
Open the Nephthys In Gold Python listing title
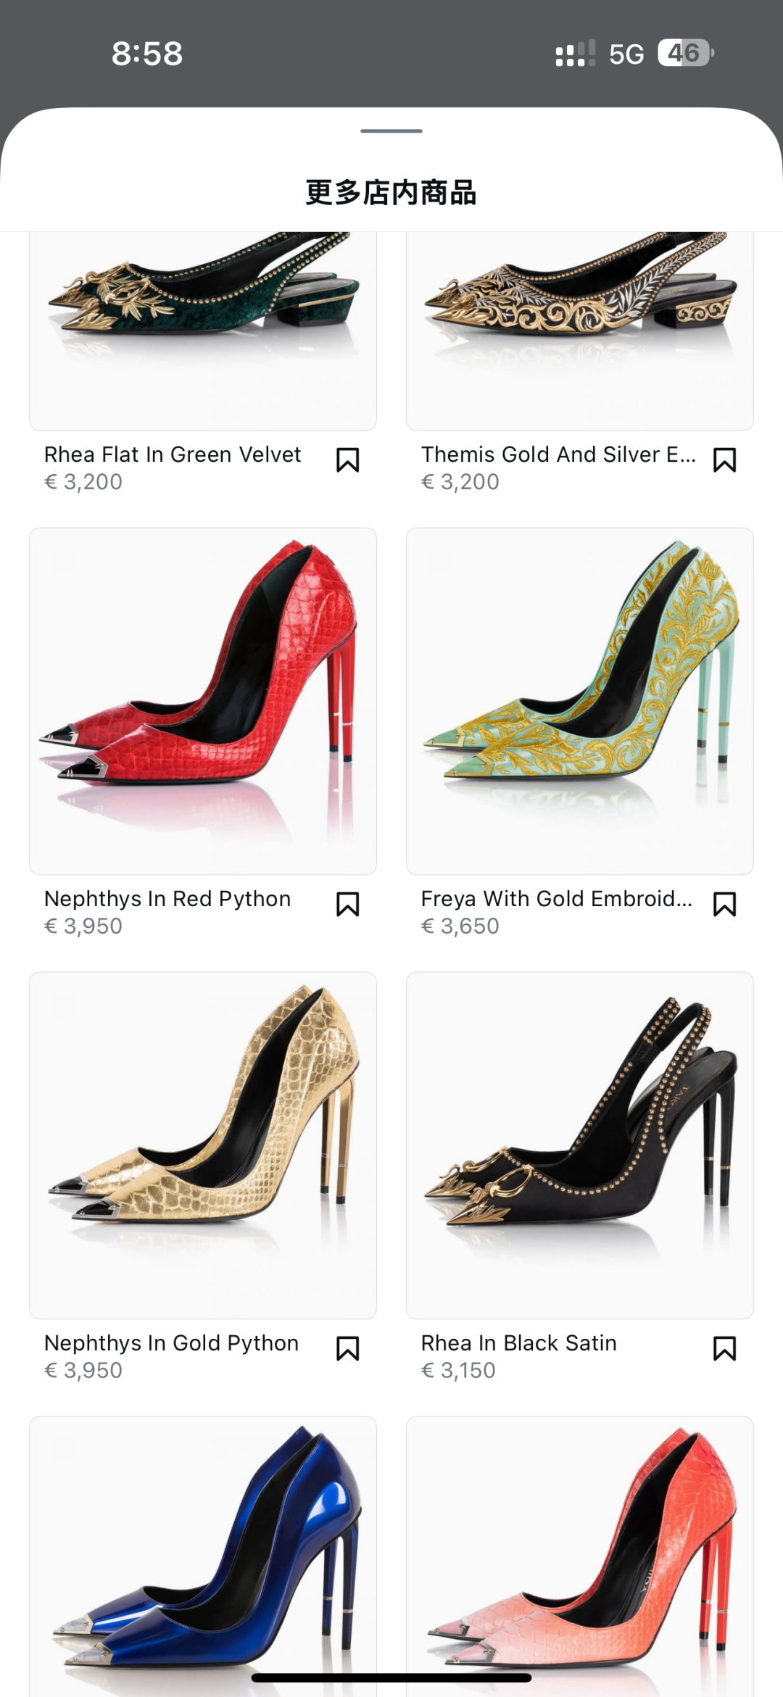click(172, 1343)
